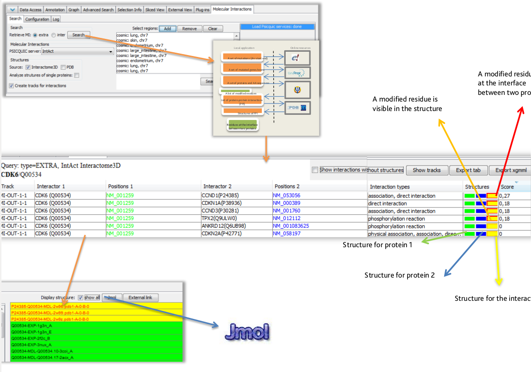Click Add to select regions
531x372 pixels.
(x=168, y=29)
